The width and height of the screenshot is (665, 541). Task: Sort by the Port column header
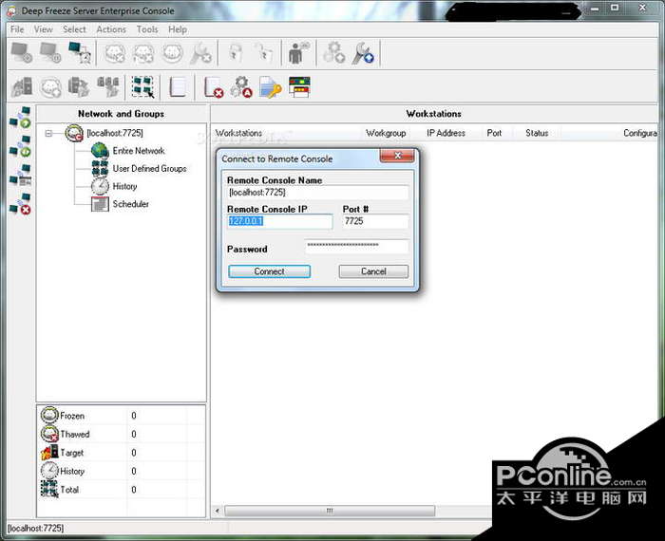tap(494, 134)
